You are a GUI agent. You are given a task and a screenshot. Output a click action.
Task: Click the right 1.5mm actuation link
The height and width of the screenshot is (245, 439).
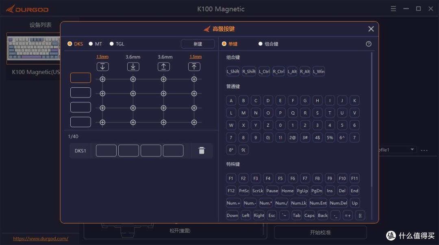pyautogui.click(x=196, y=56)
